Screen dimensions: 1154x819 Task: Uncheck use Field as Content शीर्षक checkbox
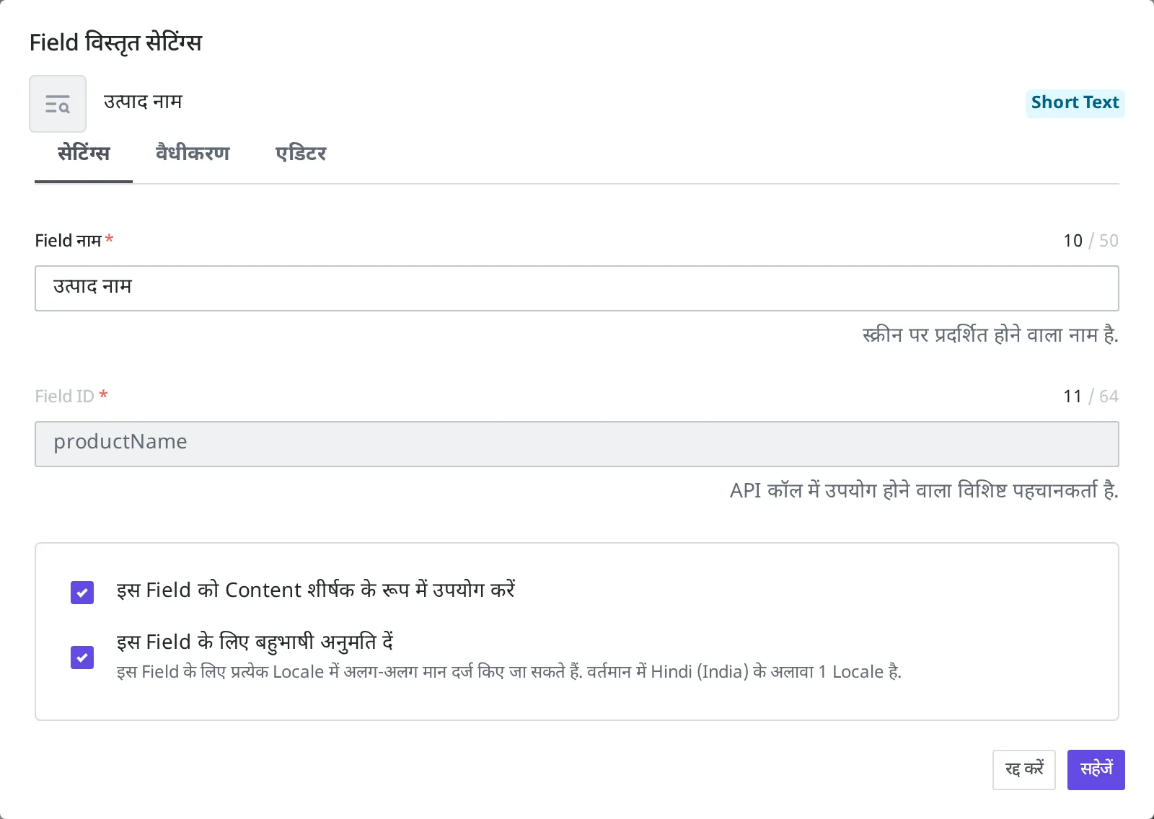tap(82, 593)
